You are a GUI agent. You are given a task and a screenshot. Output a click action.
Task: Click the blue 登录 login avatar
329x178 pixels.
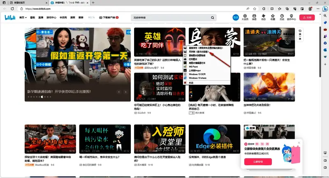[236, 18]
